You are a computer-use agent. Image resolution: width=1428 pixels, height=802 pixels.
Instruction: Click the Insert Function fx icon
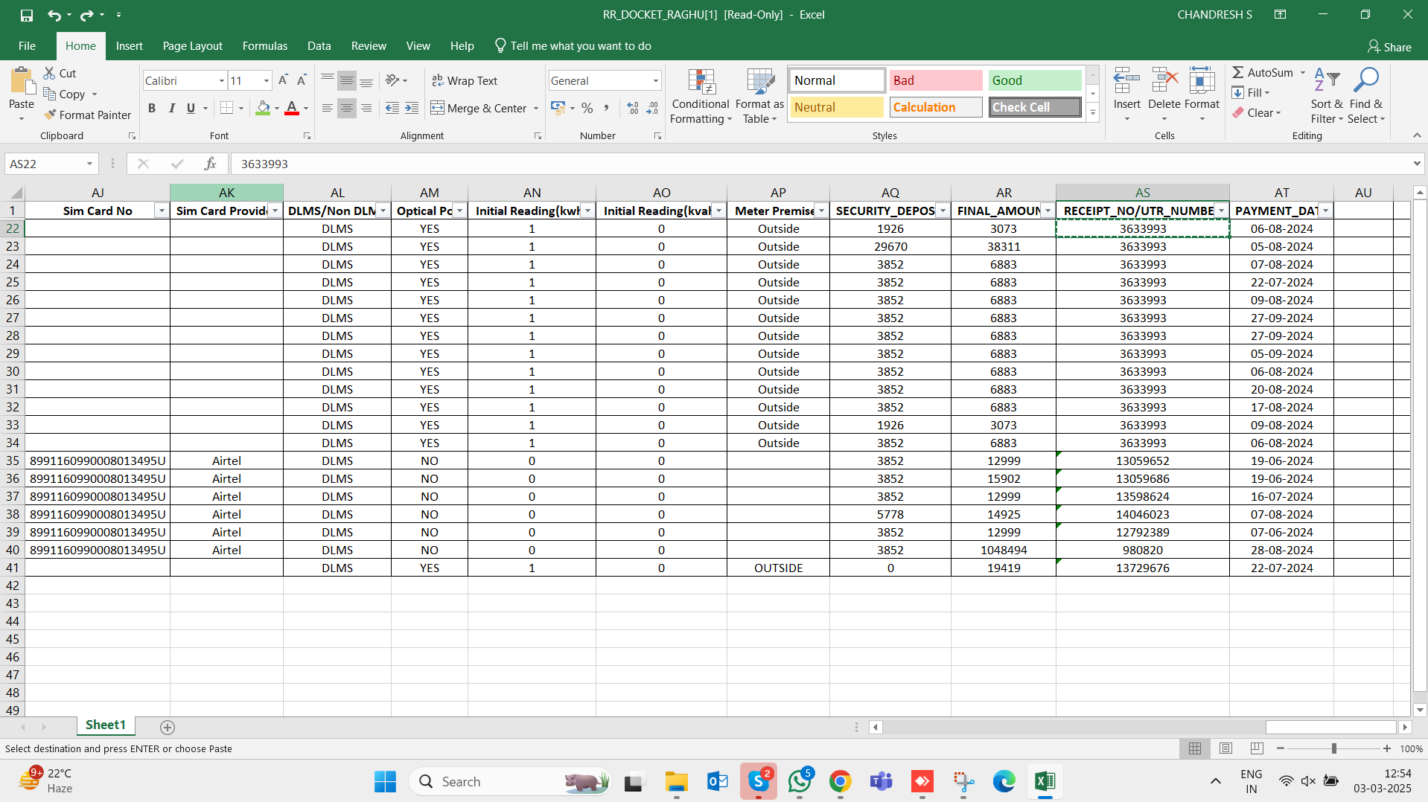pyautogui.click(x=211, y=164)
